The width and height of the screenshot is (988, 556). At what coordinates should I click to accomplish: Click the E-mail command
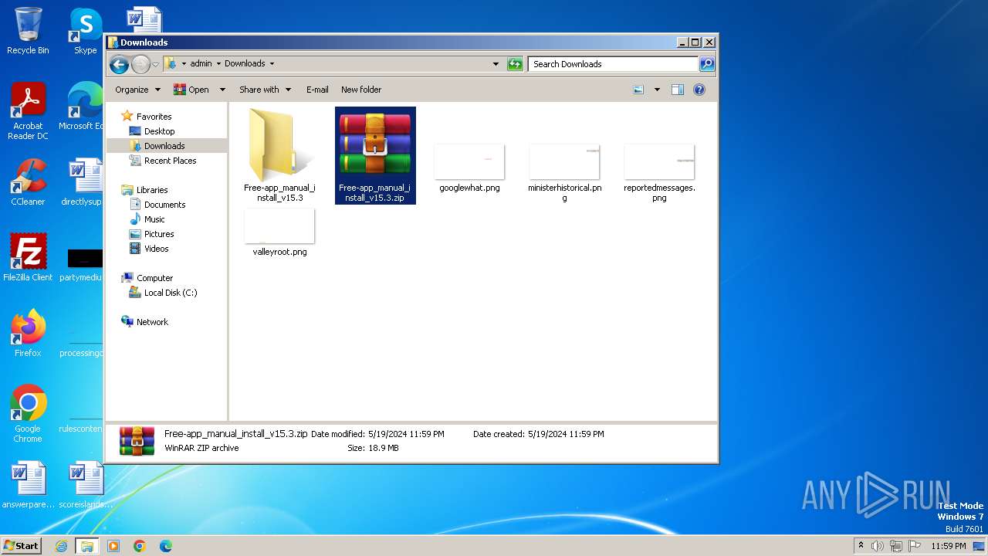click(x=317, y=90)
